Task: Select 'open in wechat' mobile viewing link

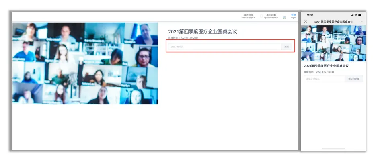Action: click(271, 16)
